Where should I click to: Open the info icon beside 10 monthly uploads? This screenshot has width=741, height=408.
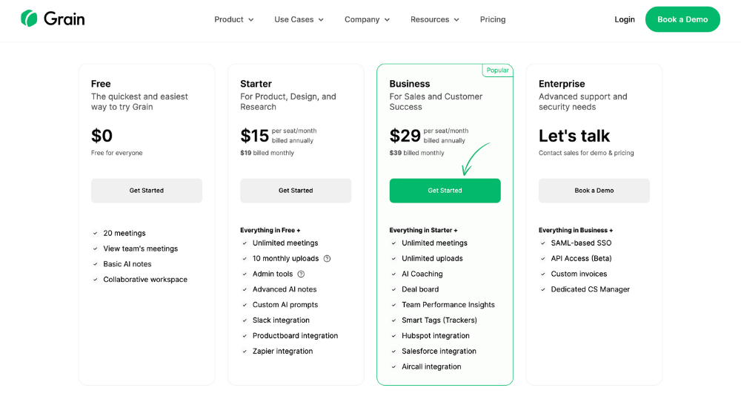pyautogui.click(x=327, y=258)
